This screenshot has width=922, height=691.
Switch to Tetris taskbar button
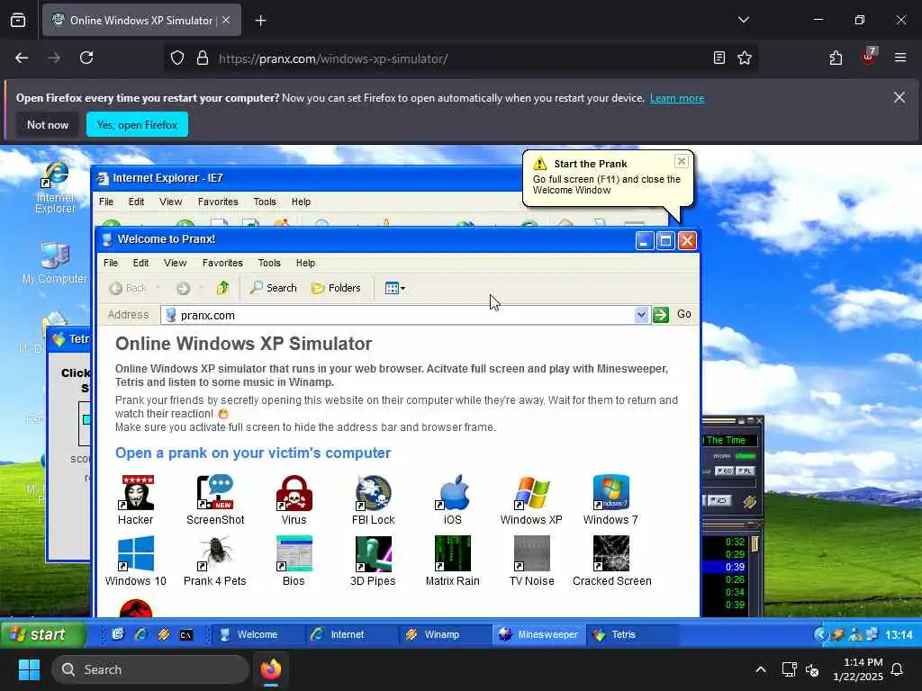point(633,634)
